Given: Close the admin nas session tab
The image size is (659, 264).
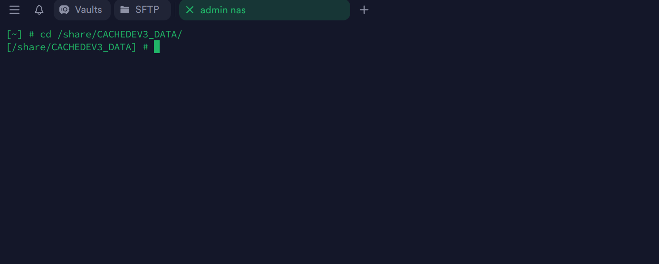Looking at the screenshot, I should (190, 9).
